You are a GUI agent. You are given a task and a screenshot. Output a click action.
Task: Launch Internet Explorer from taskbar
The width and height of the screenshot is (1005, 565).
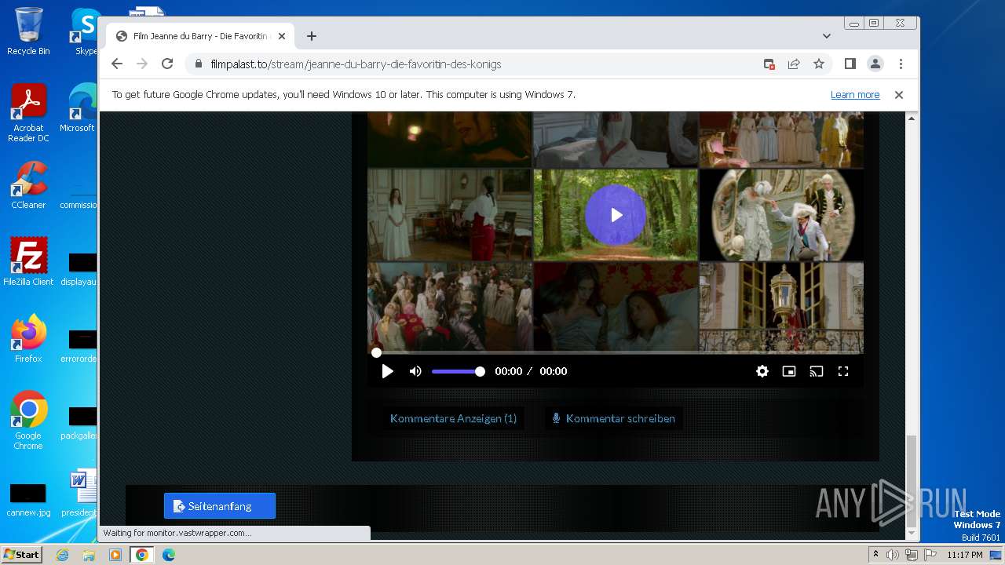(x=62, y=555)
